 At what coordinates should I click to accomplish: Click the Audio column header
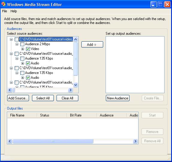point(133,115)
